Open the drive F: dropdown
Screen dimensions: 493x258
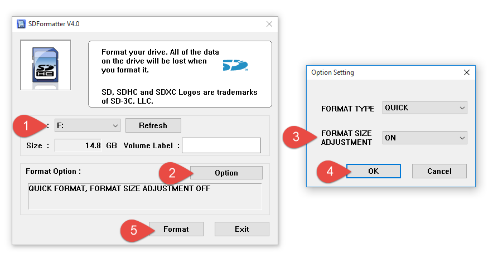tap(88, 126)
